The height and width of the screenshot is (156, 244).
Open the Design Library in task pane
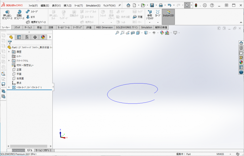(x=241, y=53)
